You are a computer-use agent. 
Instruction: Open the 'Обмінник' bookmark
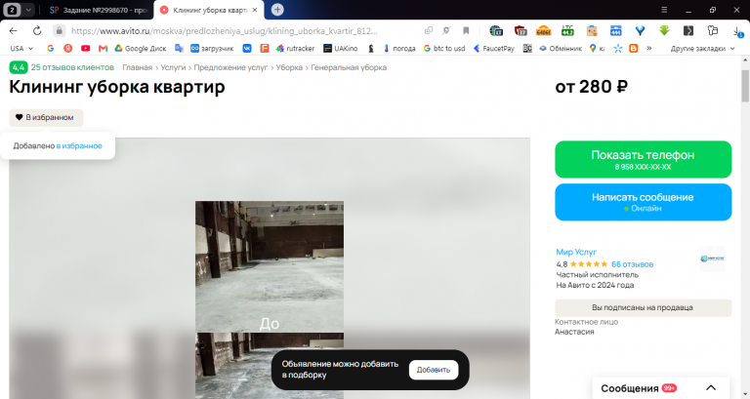[561, 48]
